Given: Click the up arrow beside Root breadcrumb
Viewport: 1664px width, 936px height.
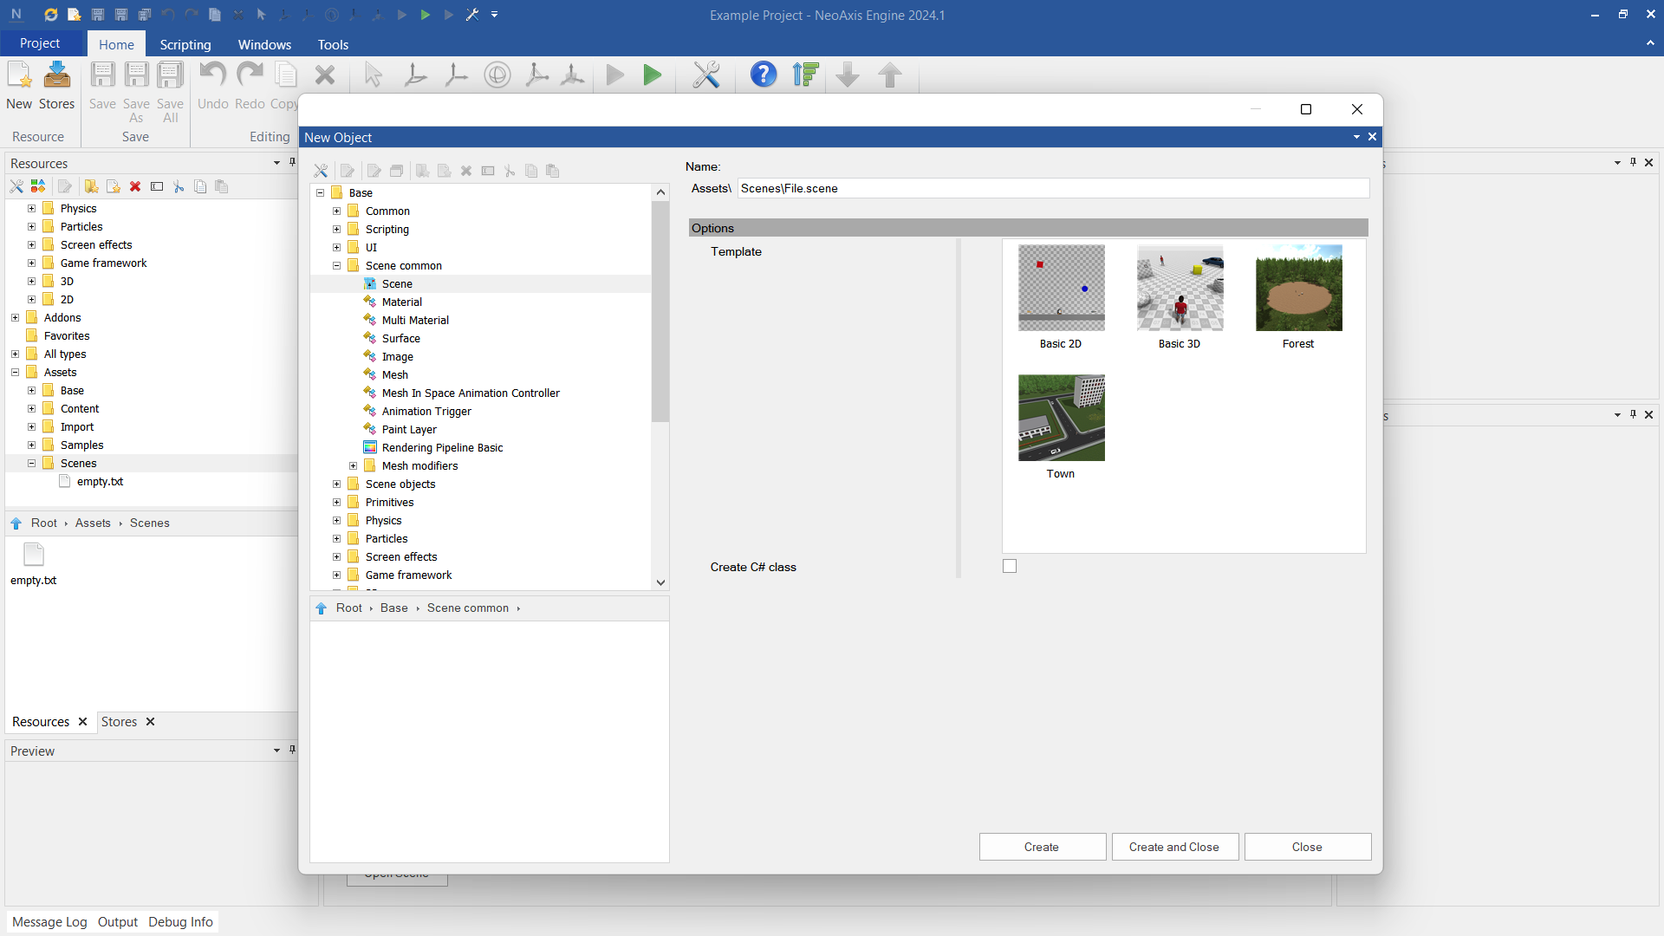Looking at the screenshot, I should [x=322, y=608].
